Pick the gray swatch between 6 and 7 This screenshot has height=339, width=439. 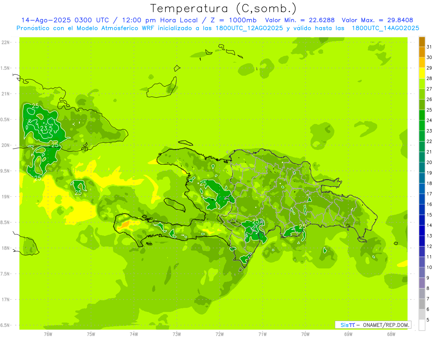point(422,304)
